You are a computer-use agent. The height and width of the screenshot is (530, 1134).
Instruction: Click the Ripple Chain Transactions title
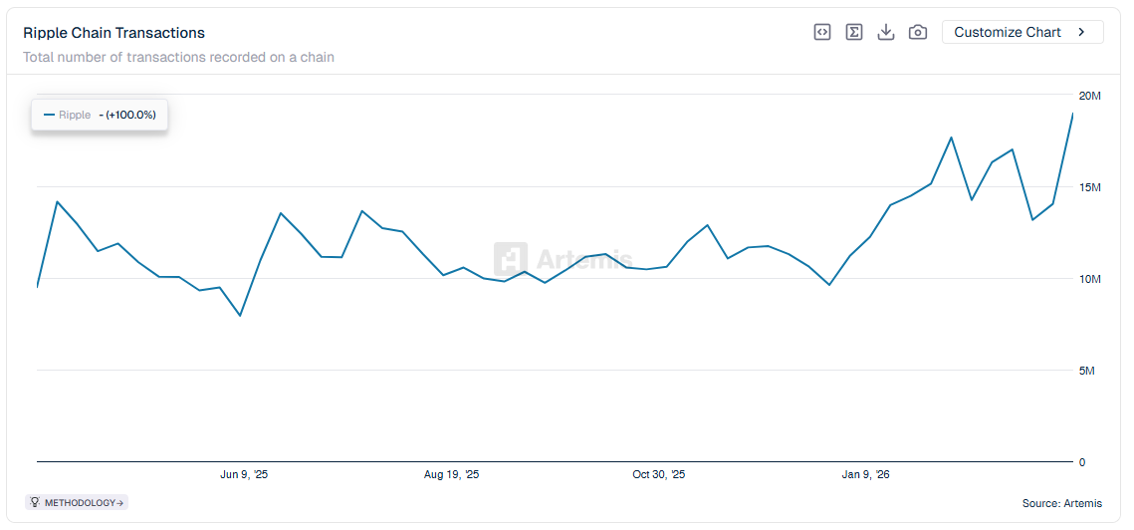coord(113,33)
